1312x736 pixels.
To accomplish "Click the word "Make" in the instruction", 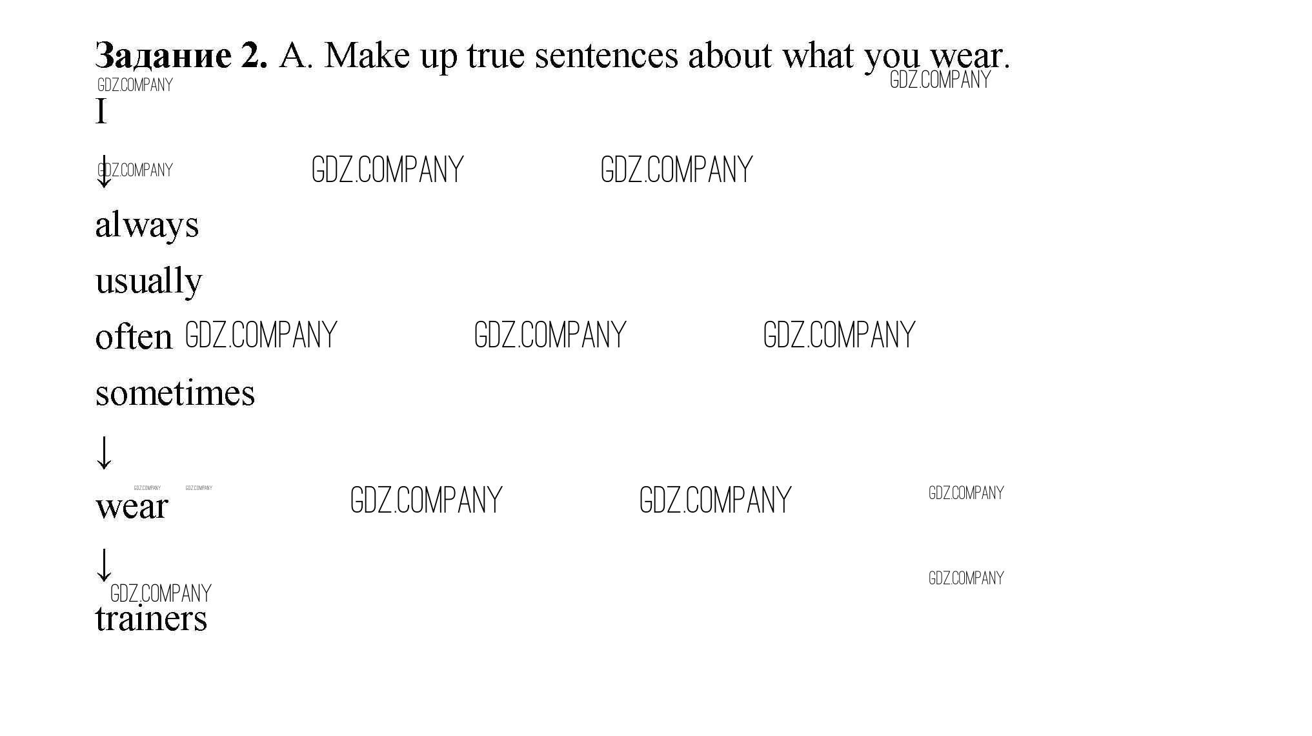I will coord(366,56).
